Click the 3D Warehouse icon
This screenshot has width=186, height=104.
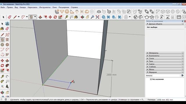point(103,17)
